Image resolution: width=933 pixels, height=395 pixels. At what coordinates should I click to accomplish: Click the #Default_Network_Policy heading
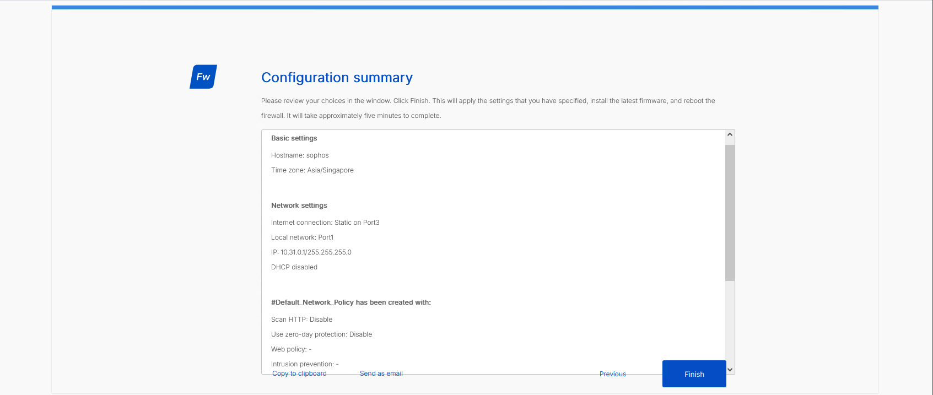tap(351, 302)
